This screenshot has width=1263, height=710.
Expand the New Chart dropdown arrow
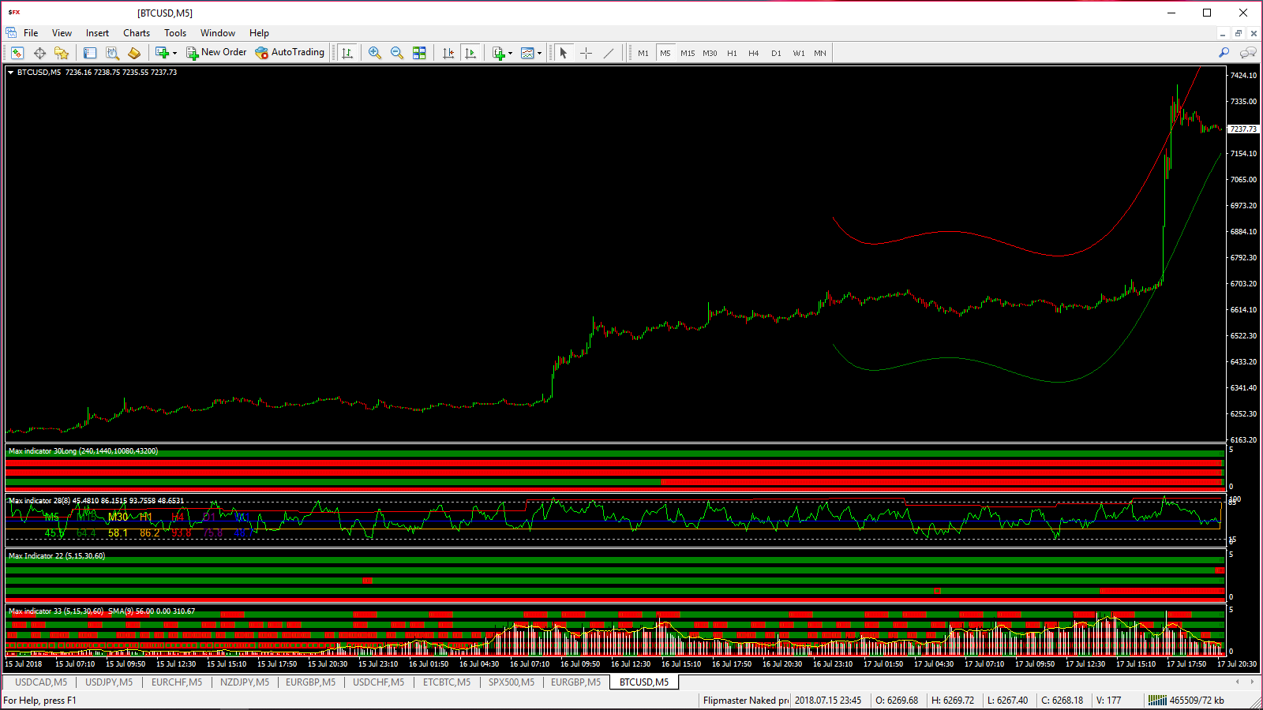pos(174,54)
